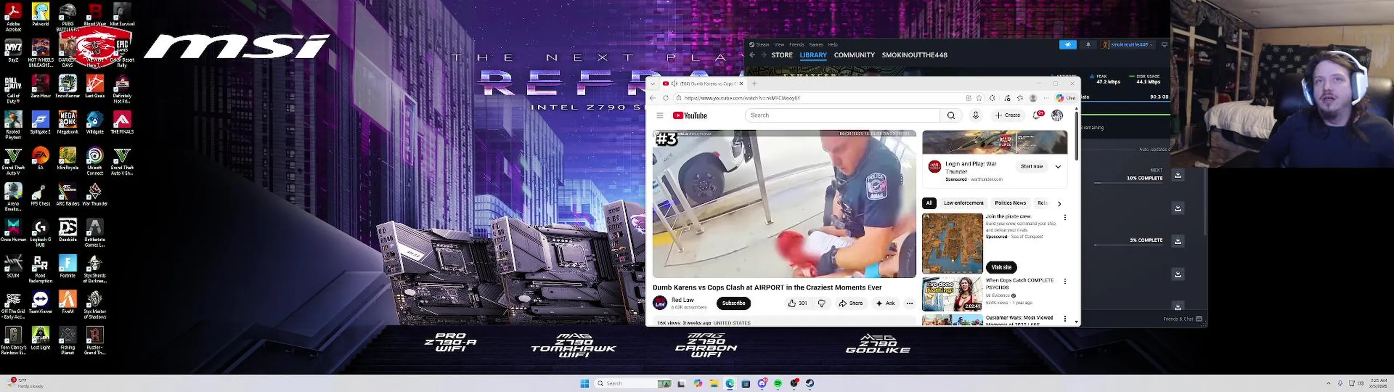The image size is (1394, 392).
Task: Open browser settings and more menu
Action: click(x=1046, y=98)
